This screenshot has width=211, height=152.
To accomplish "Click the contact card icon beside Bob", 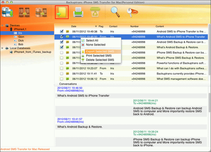I will click(x=15, y=44).
